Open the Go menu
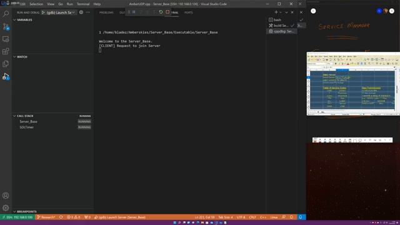This screenshot has width=400, height=225. coord(61,4)
